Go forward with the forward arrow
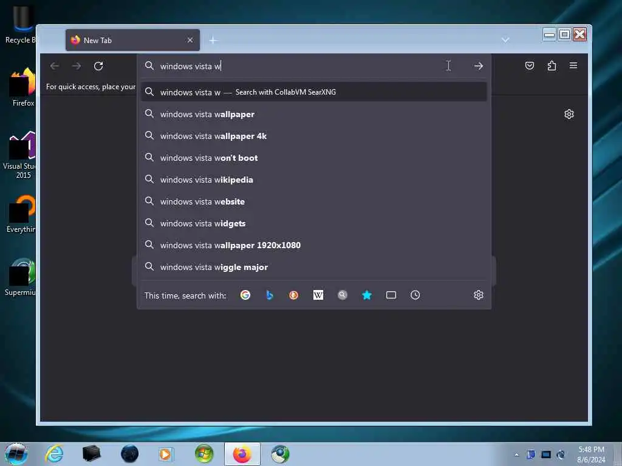The image size is (622, 466). click(x=77, y=66)
